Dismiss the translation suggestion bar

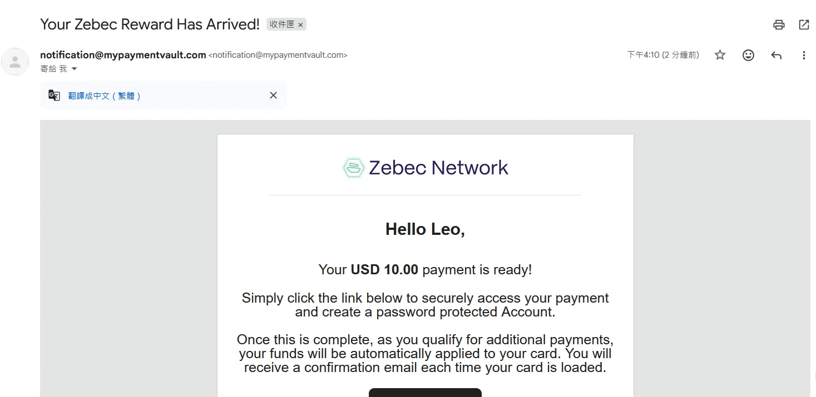tap(273, 96)
